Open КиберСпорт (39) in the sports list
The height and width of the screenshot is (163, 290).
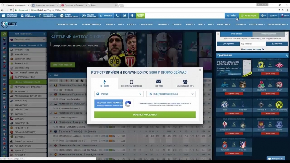[x=28, y=146]
